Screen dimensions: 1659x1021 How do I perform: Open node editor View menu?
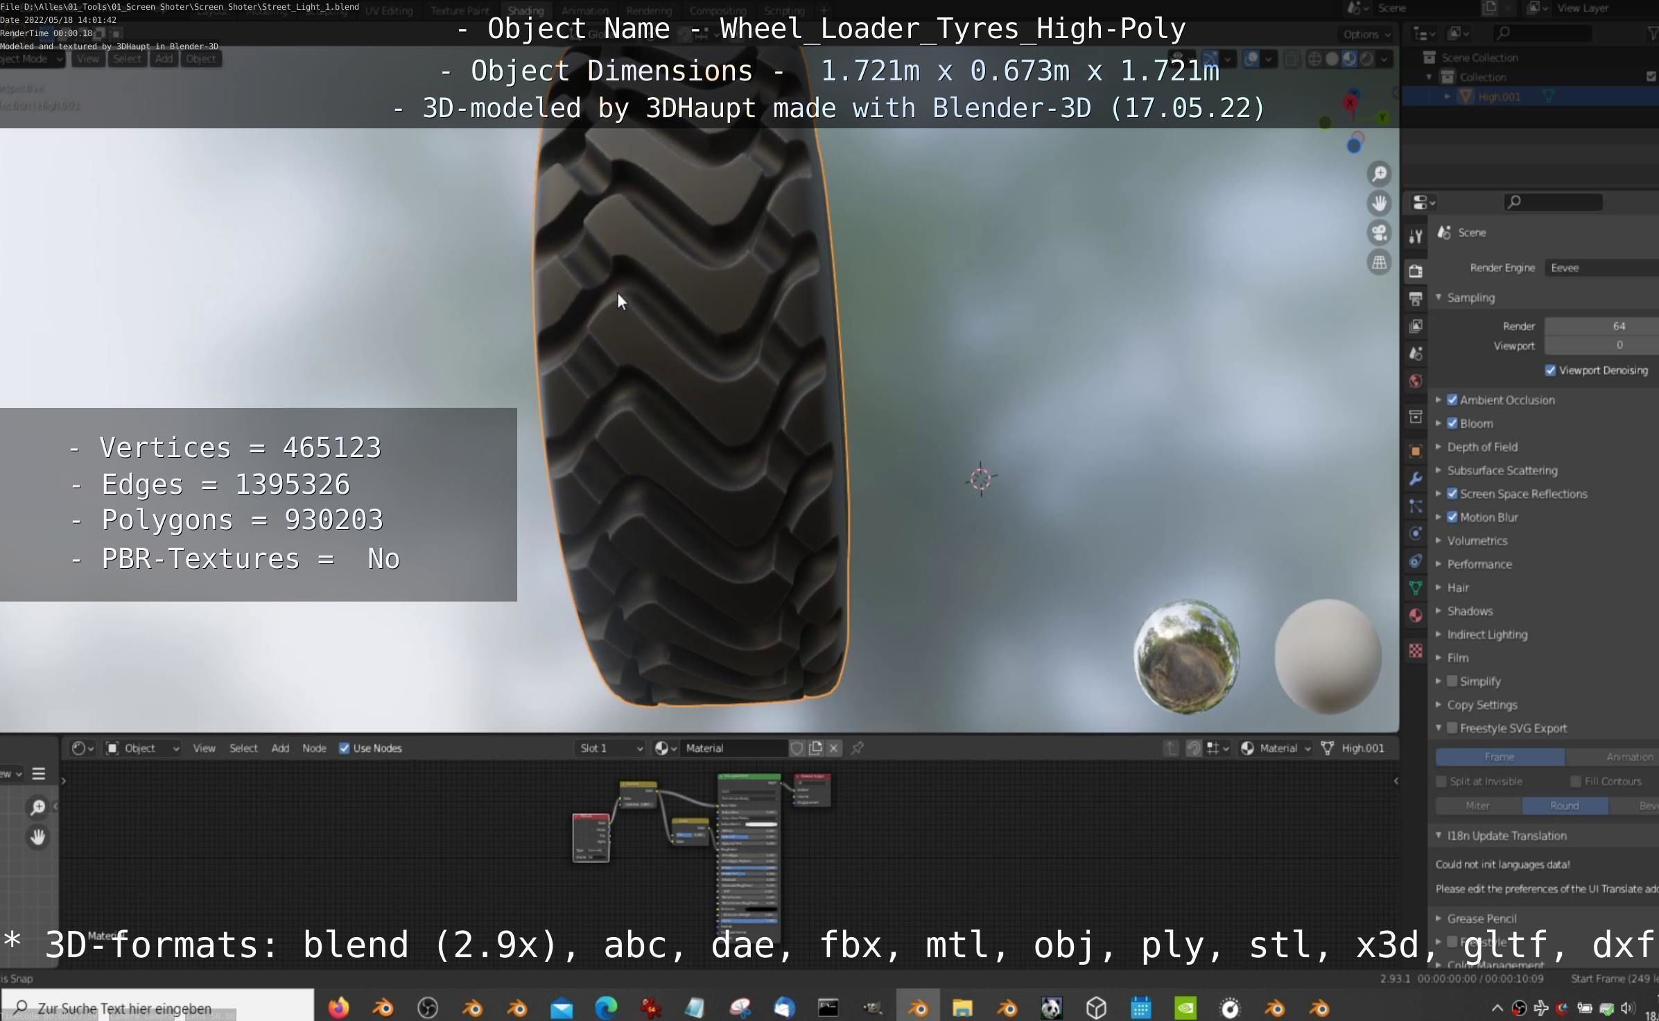pyautogui.click(x=204, y=748)
